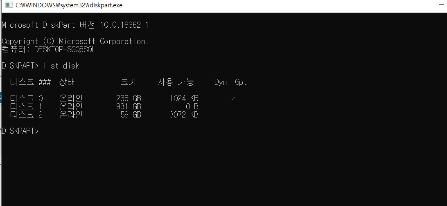Click the '59 GB' size value
Image resolution: width=447 pixels, height=206 pixels.
(x=131, y=115)
